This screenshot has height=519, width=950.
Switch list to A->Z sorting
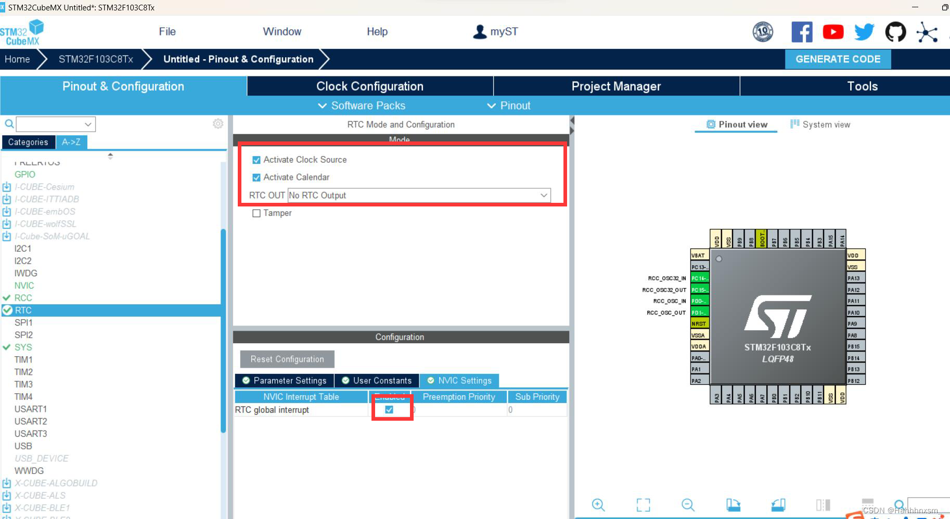tap(71, 142)
